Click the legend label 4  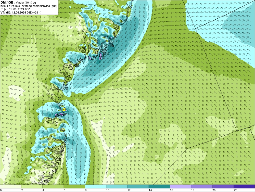[43, 190]
